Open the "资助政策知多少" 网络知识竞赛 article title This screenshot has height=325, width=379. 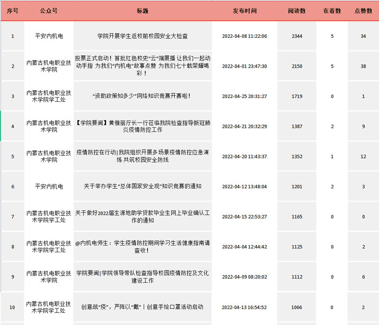pyautogui.click(x=142, y=96)
